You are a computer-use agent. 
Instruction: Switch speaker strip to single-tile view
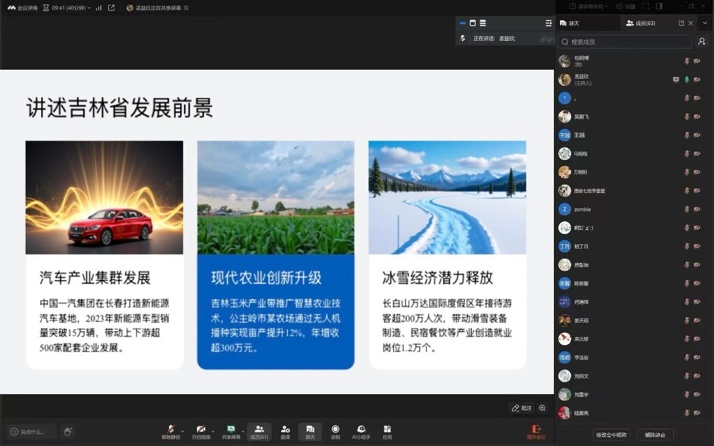(x=472, y=23)
